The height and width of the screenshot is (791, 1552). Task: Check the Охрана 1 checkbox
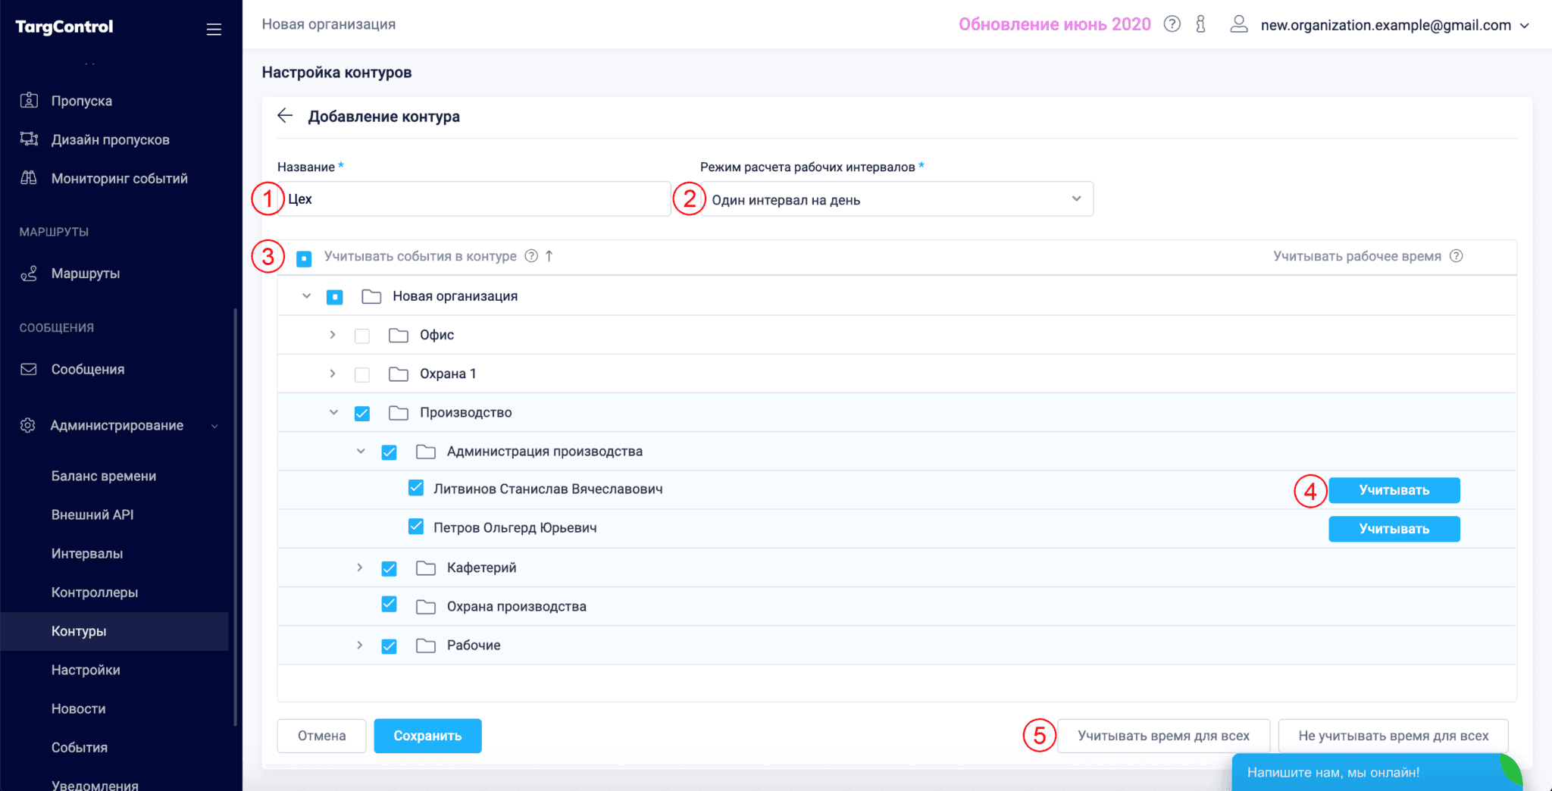click(x=362, y=374)
